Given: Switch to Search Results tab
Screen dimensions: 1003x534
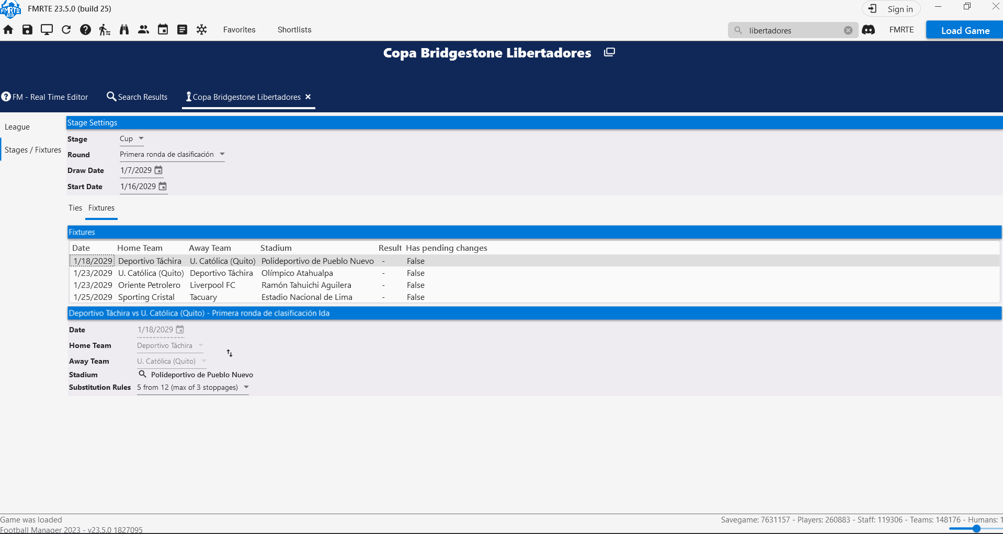Looking at the screenshot, I should click(137, 97).
